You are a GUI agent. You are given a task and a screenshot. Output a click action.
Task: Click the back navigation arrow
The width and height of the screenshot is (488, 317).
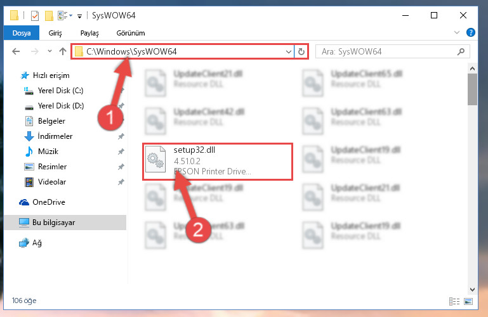pos(16,51)
